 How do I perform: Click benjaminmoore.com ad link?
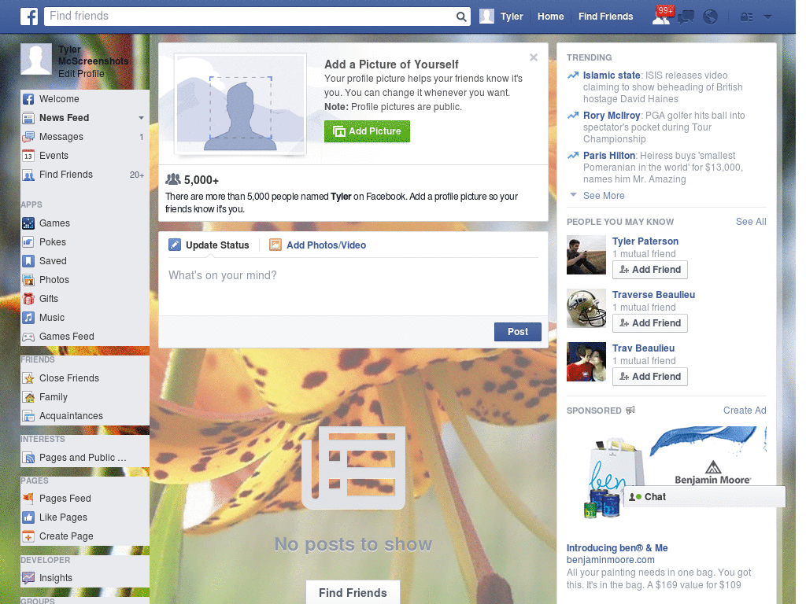[x=610, y=560]
